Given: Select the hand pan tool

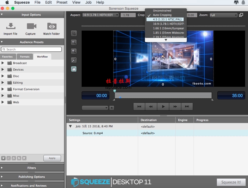Looking at the screenshot, I should click(x=74, y=69).
